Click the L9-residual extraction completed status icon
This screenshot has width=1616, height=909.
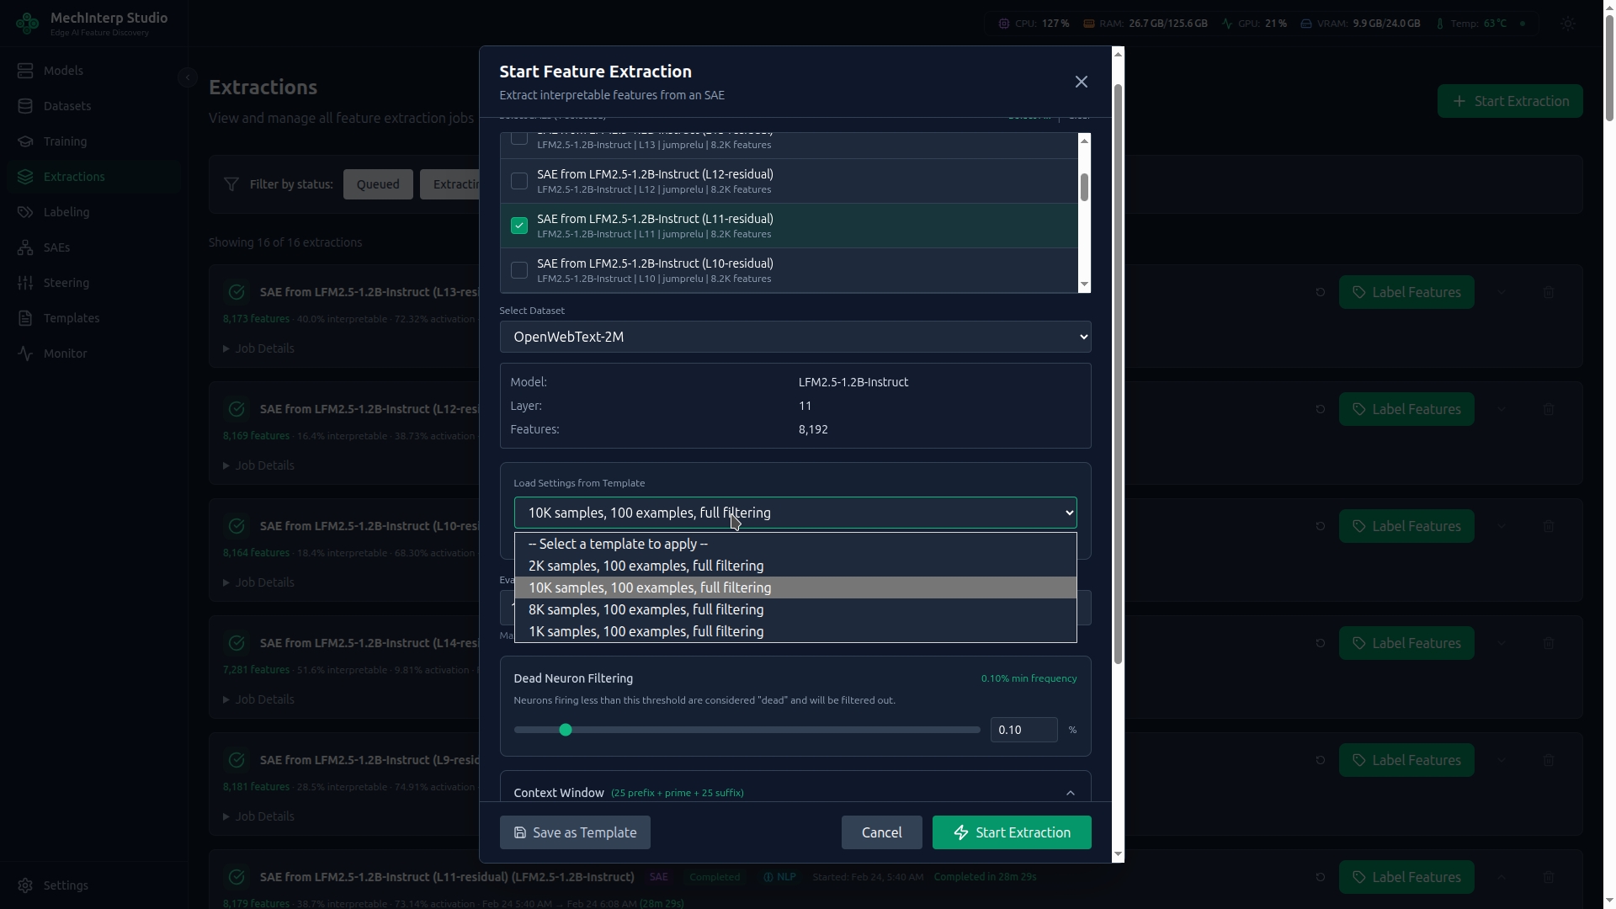pos(237,760)
